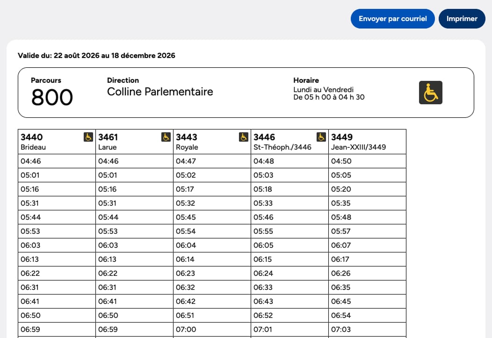Viewport: 492px width, 338px height.
Task: Click the 06:04 time under Royale
Action: click(x=186, y=245)
